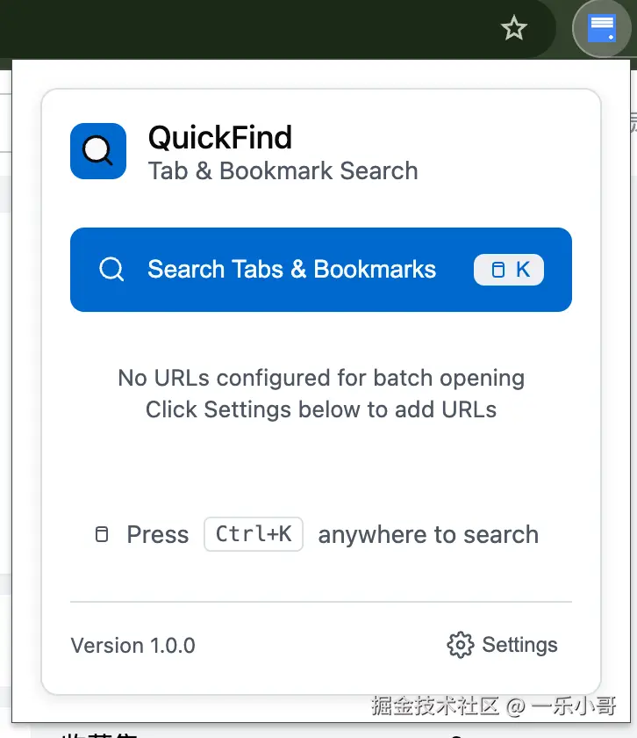
Task: Click the small key icon before Press
Action: (x=102, y=534)
